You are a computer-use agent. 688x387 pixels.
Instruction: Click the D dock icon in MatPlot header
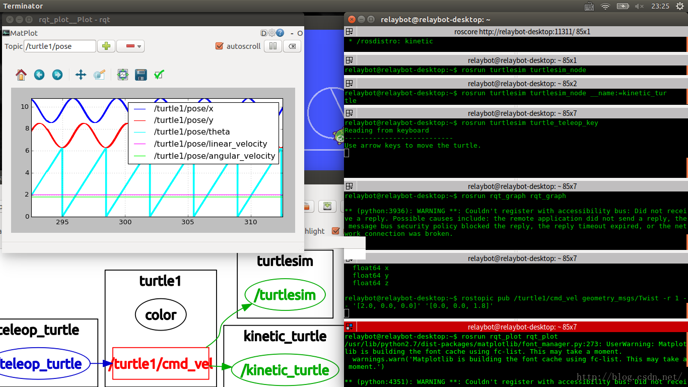[263, 33]
